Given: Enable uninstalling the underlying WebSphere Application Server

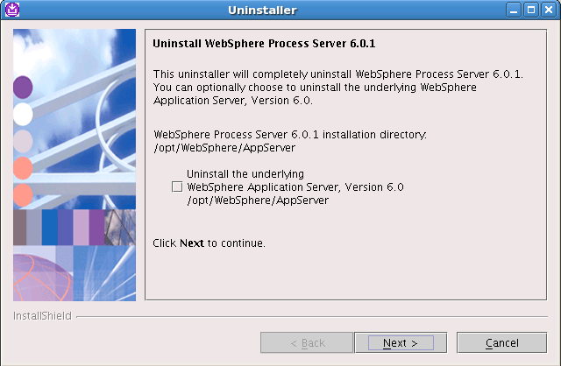Looking at the screenshot, I should coord(177,187).
